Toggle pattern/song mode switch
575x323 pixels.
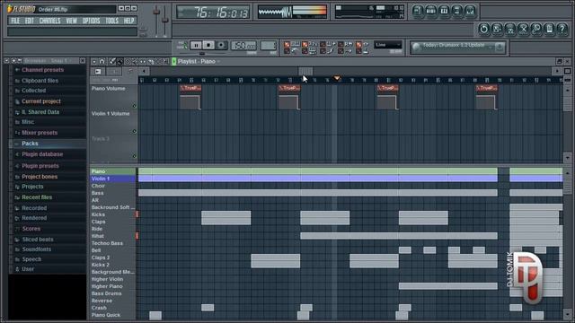[181, 46]
